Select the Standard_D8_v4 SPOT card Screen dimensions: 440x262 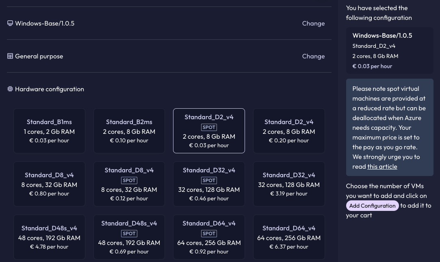129,184
